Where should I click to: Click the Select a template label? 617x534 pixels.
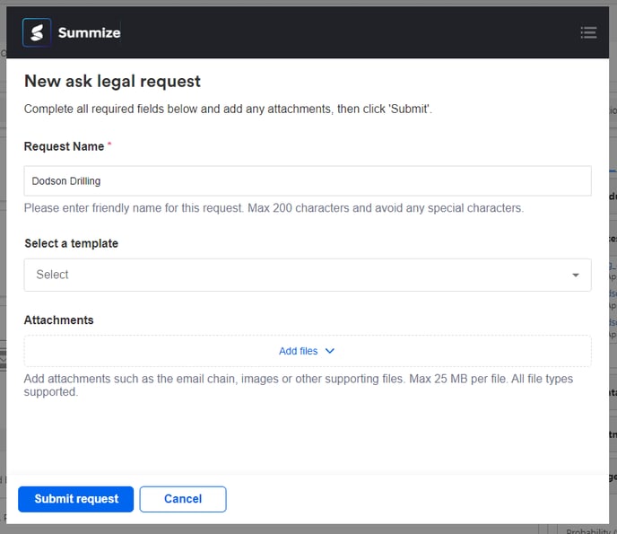click(x=71, y=243)
